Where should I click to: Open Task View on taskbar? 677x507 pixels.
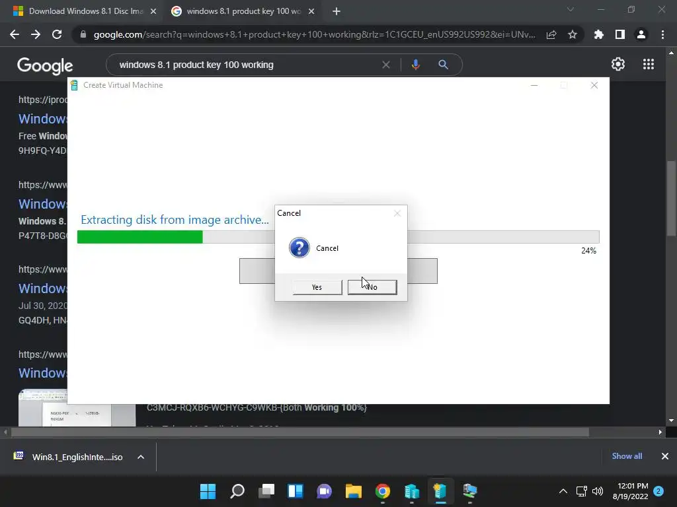[x=266, y=491]
